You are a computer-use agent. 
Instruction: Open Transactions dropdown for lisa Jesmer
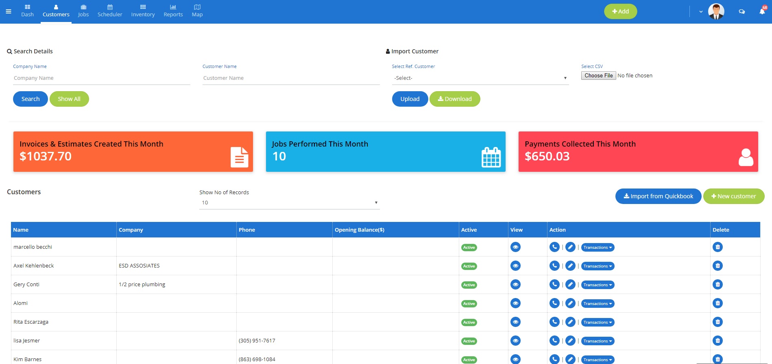coord(598,341)
